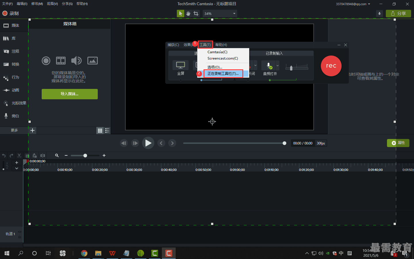Click the plus add-media button below the media bin
This screenshot has width=414, height=259.
pyautogui.click(x=32, y=130)
